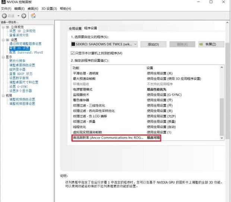231x202 pixels.
Task: Close the NVIDIA control panel window
Action: pyautogui.click(x=224, y=2)
